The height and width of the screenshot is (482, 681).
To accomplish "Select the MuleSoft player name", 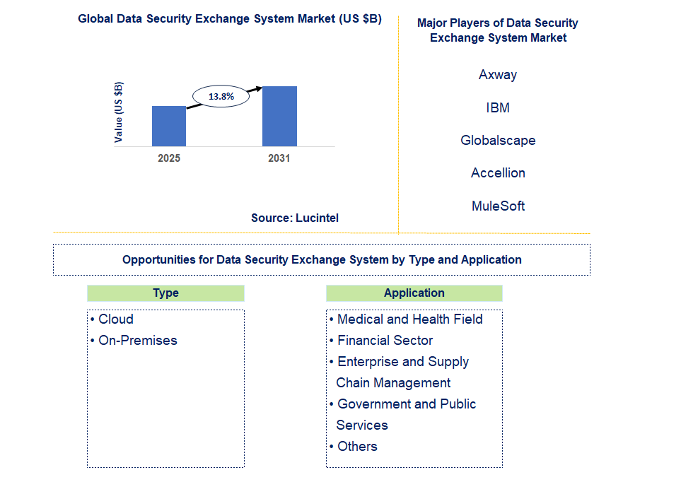I will [x=498, y=206].
